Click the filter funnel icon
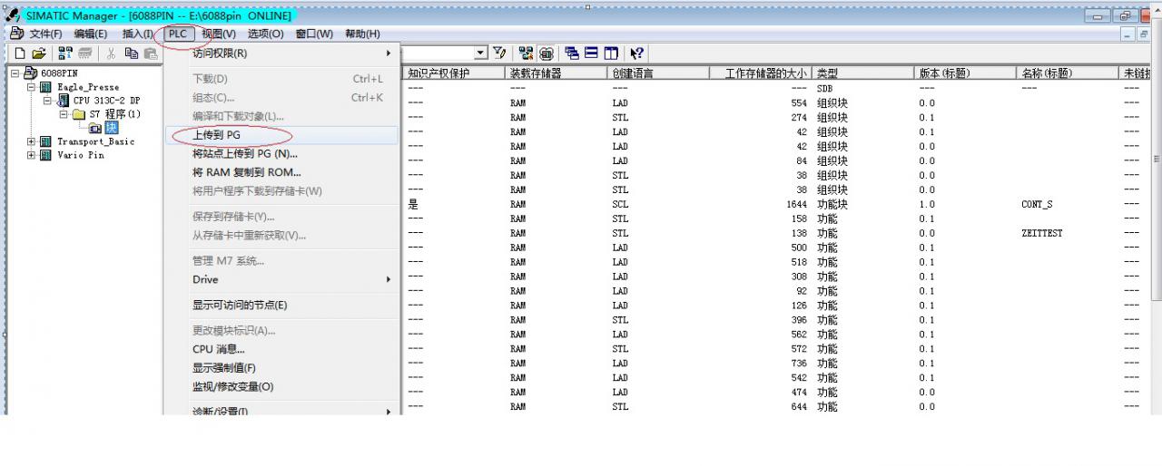The width and height of the screenshot is (1162, 466). pos(499,53)
